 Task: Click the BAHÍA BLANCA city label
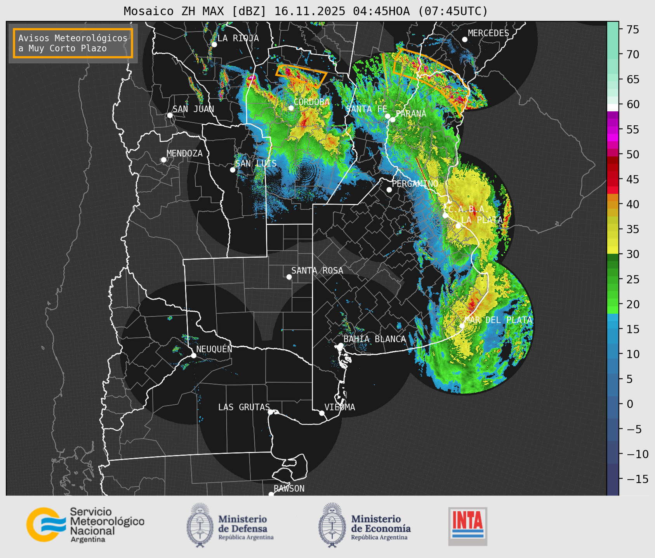(x=375, y=339)
